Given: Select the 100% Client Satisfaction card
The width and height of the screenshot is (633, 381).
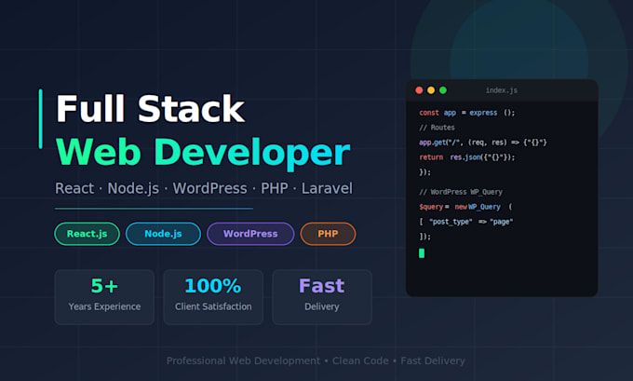Looking at the screenshot, I should [213, 297].
